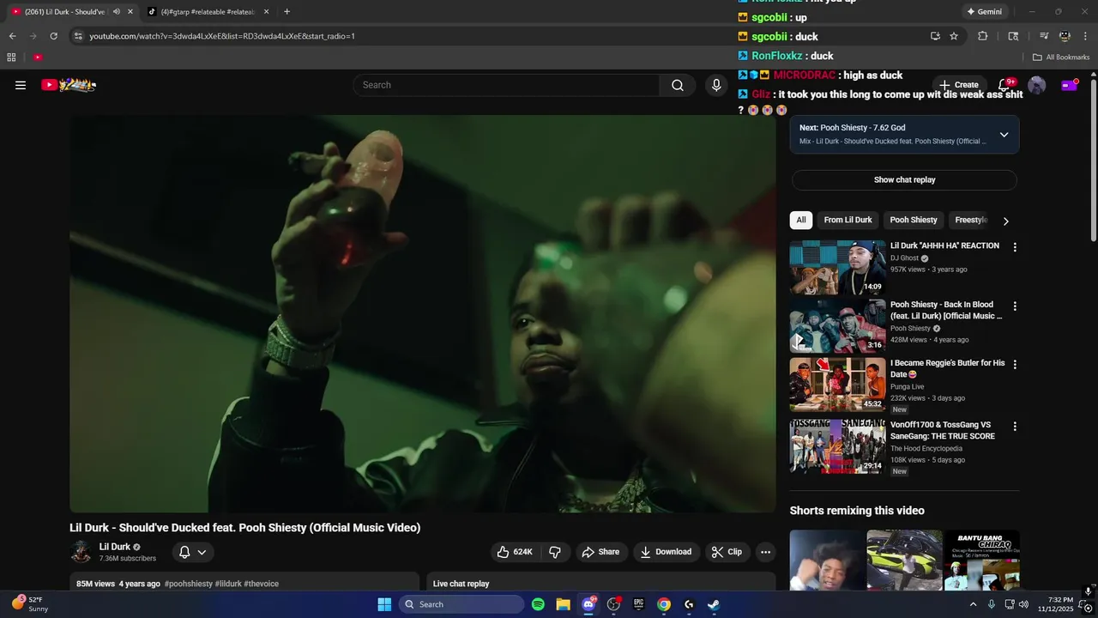The width and height of the screenshot is (1098, 618).
Task: Open Chrome extensions puzzle icon
Action: [983, 36]
